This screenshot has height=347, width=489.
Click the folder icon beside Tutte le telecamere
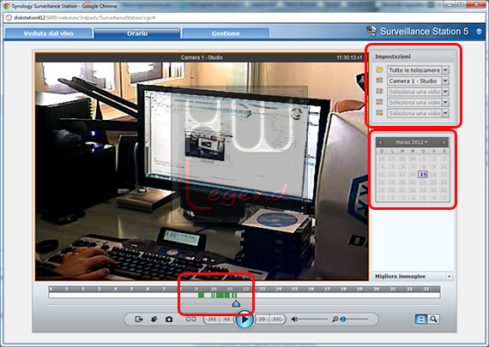pyautogui.click(x=379, y=69)
